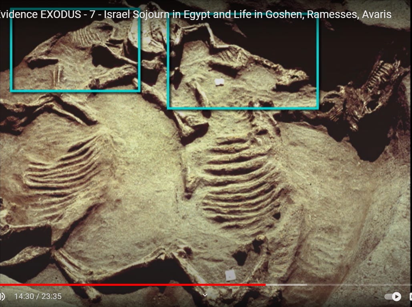Click the video frame showing horse skeletons
Screen dimensions: 412x307
(206, 153)
